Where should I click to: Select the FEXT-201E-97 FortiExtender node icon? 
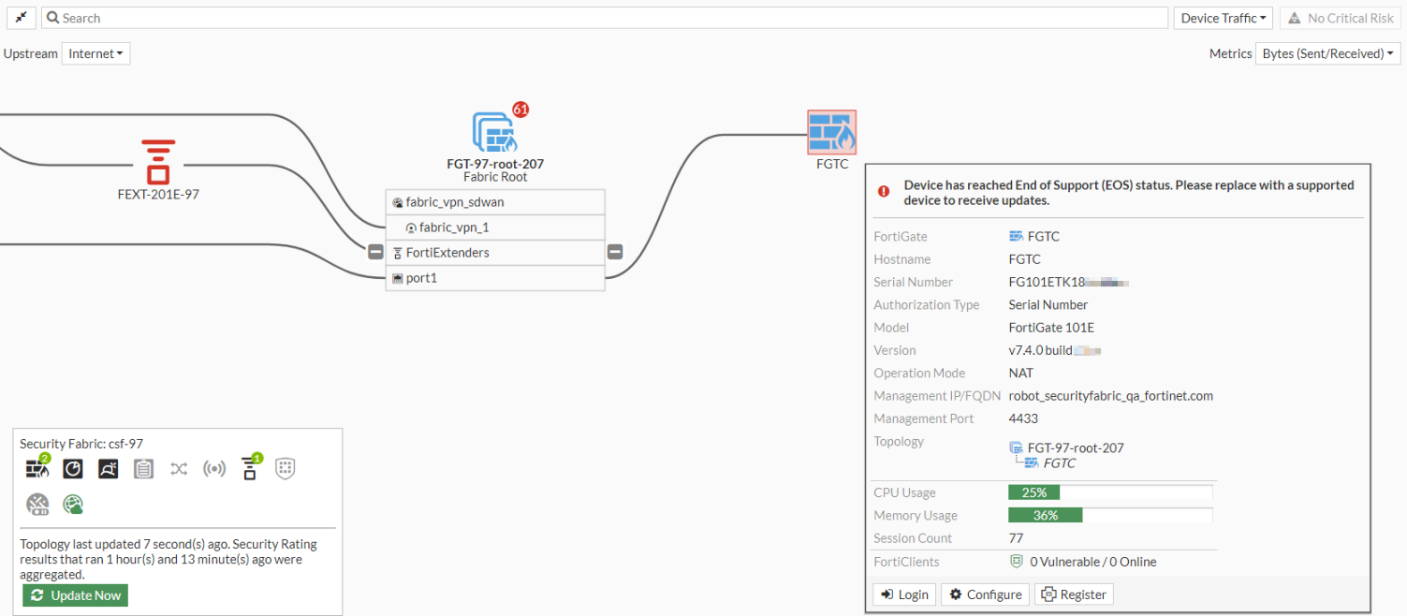tap(158, 162)
